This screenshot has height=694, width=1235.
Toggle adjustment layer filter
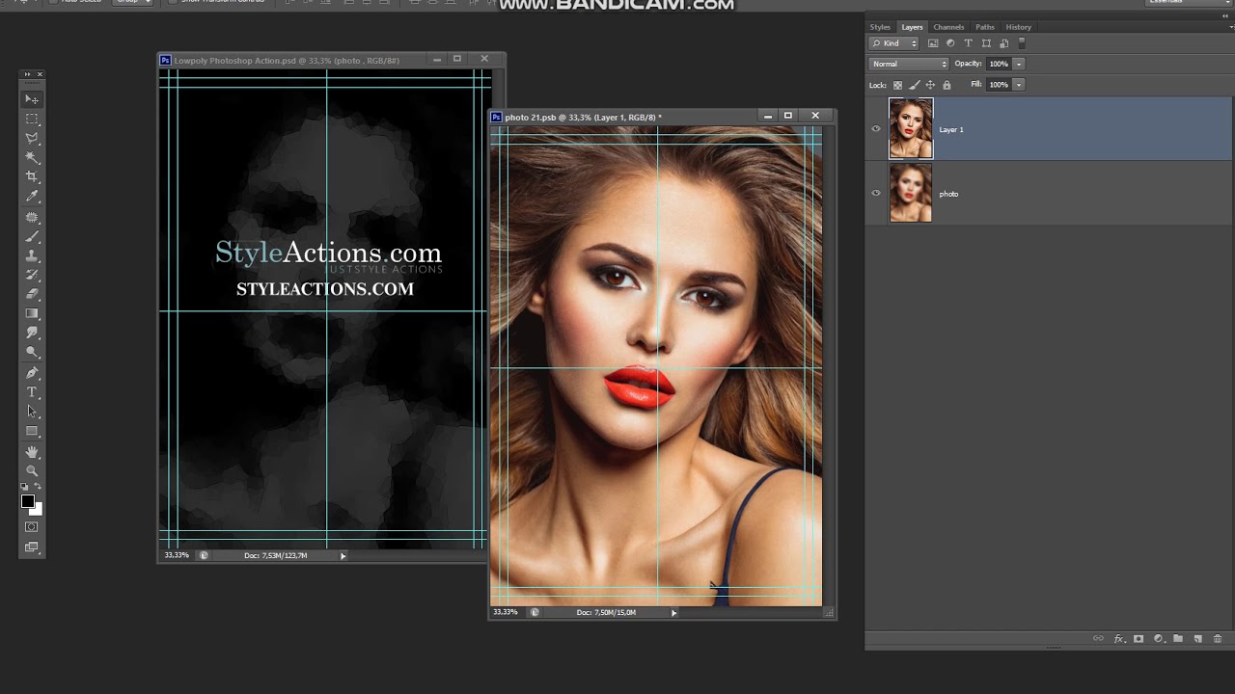(x=950, y=43)
